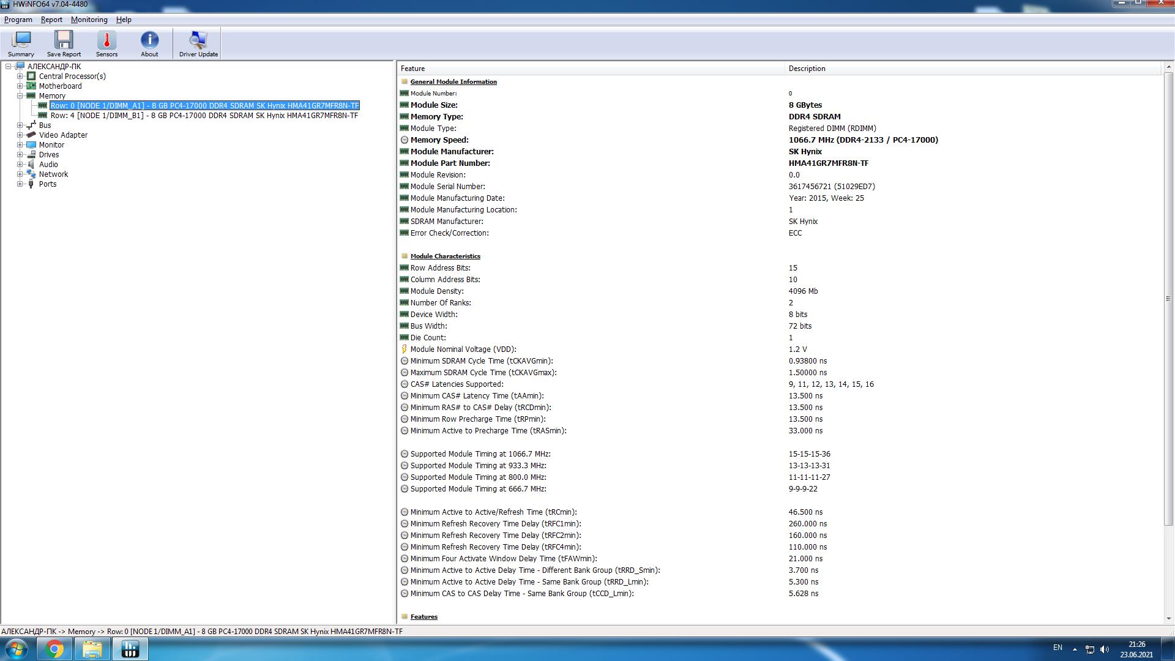Click the right panel scroll-down arrow
Image resolution: width=1175 pixels, height=661 pixels.
tap(1168, 619)
